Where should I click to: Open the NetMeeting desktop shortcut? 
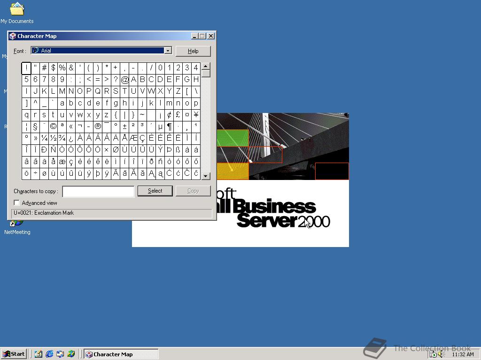pos(17,227)
